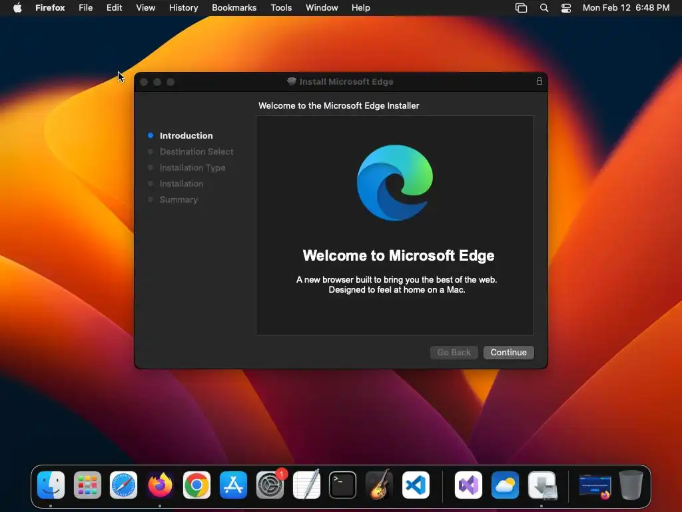Open the Tools menu

point(281,7)
